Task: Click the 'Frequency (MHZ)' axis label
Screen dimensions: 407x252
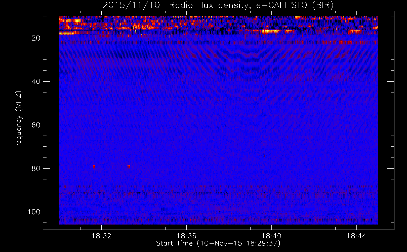Action: tap(19, 121)
